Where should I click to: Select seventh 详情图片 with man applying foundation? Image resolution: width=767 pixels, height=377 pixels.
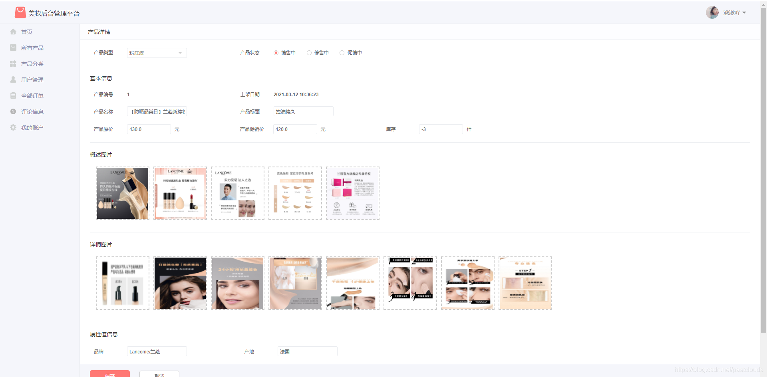[x=468, y=283]
